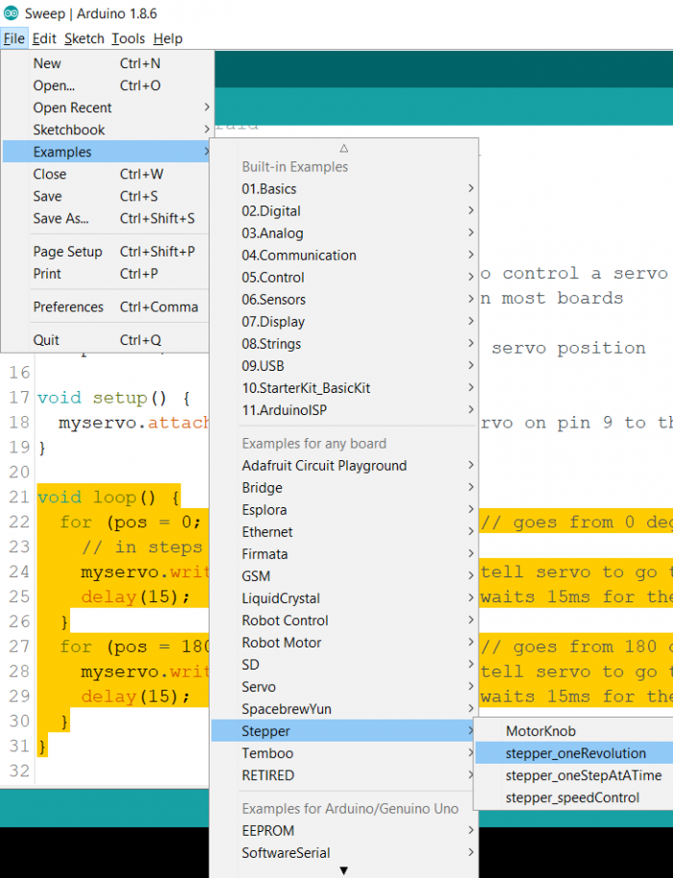This screenshot has width=673, height=878.
Task: Open Preferences from the File menu
Action: point(107,306)
